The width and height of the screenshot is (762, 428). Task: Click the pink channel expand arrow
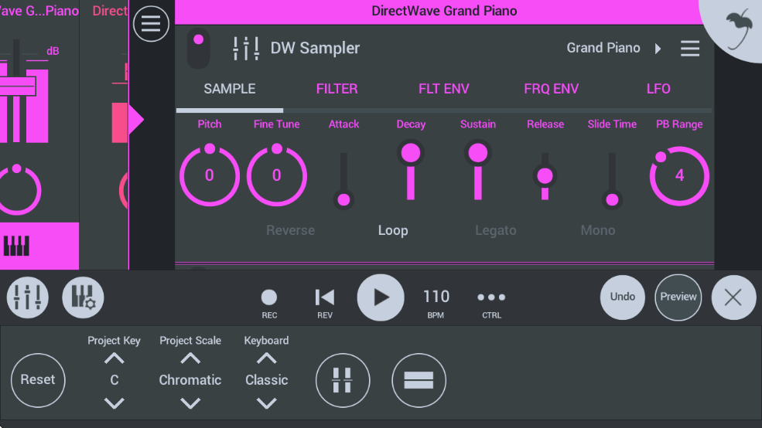click(135, 120)
